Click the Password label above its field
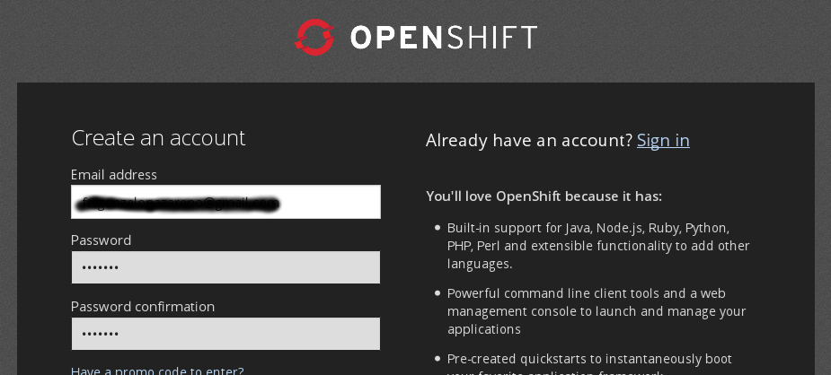Screen dimensions: 831x375 click(102, 240)
